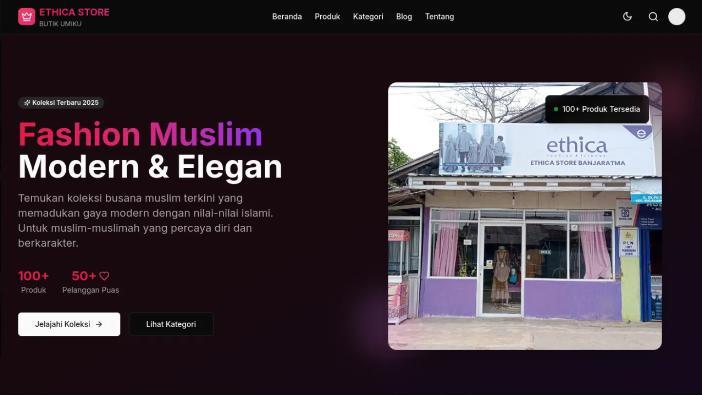Click the "50+" satisfied customers stat
Viewport: 702px width, 395px height.
point(84,276)
